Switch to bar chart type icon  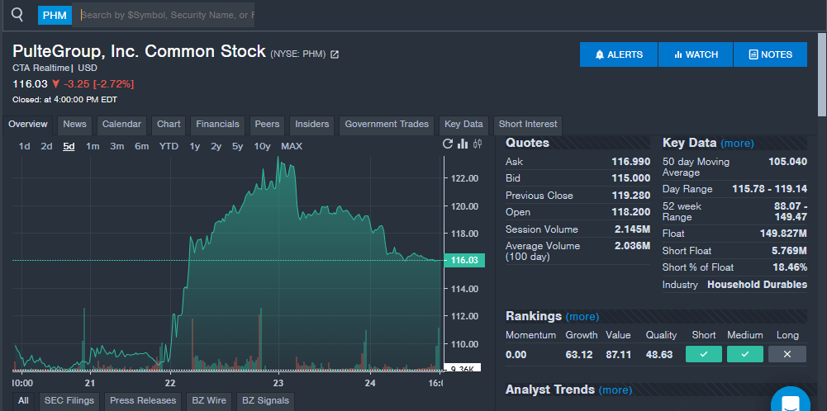pyautogui.click(x=463, y=144)
